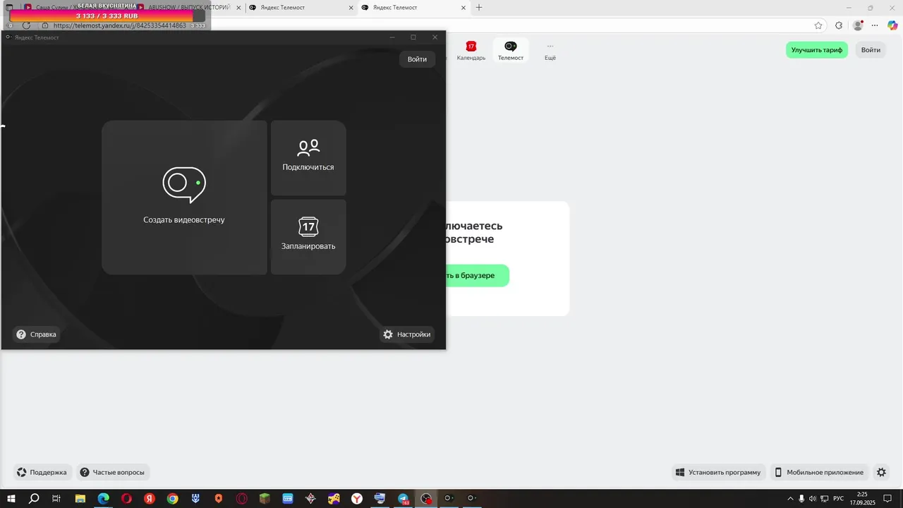Viewport: 903px width, 508px height.
Task: Click Поддержка link at page bottom
Action: (42, 473)
